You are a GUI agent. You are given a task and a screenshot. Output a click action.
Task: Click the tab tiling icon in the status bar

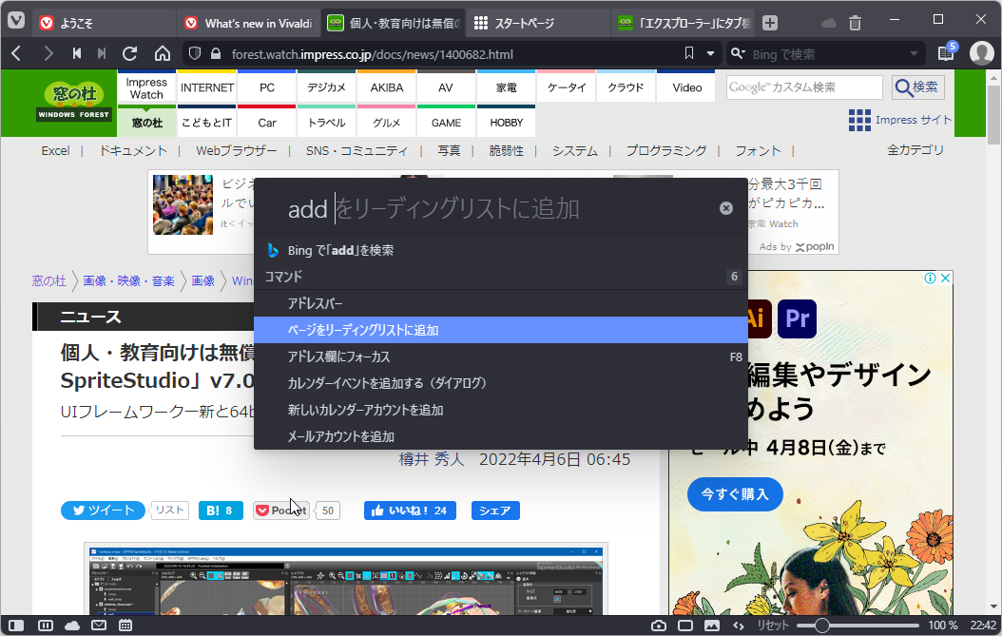(45, 626)
